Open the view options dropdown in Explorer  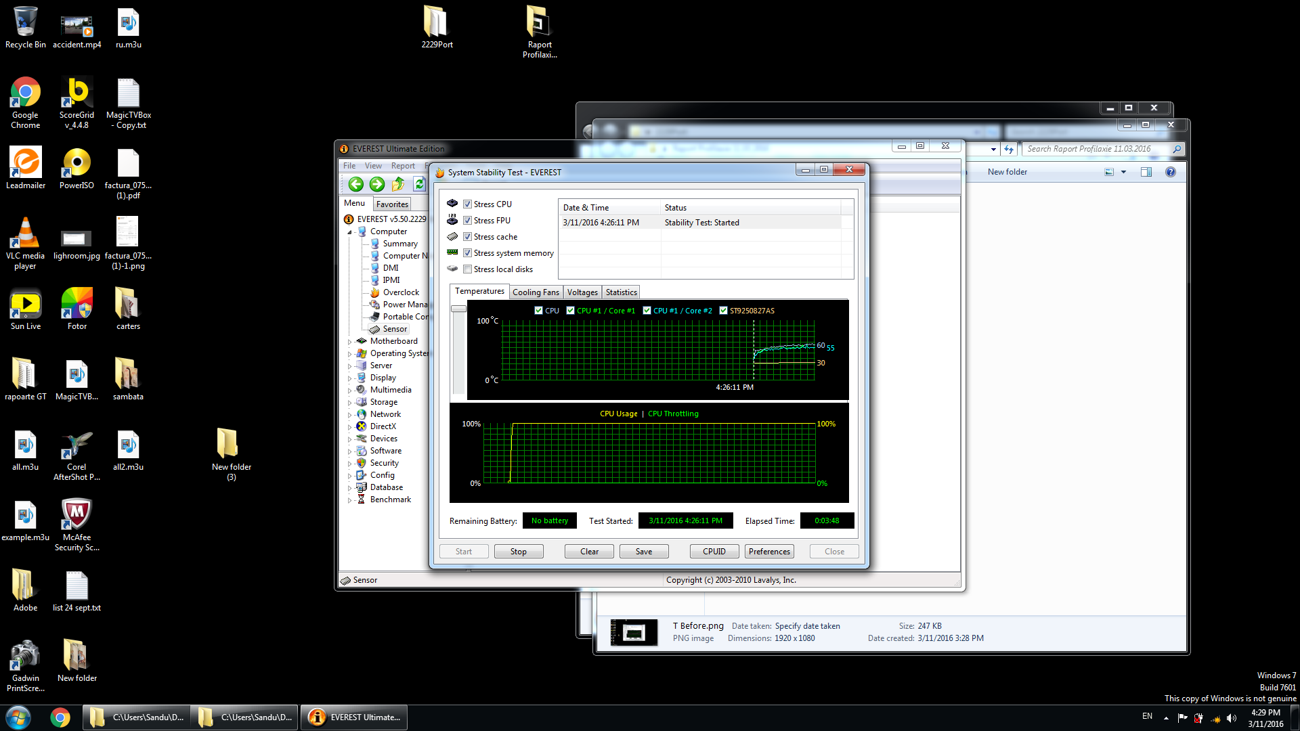coord(1123,172)
